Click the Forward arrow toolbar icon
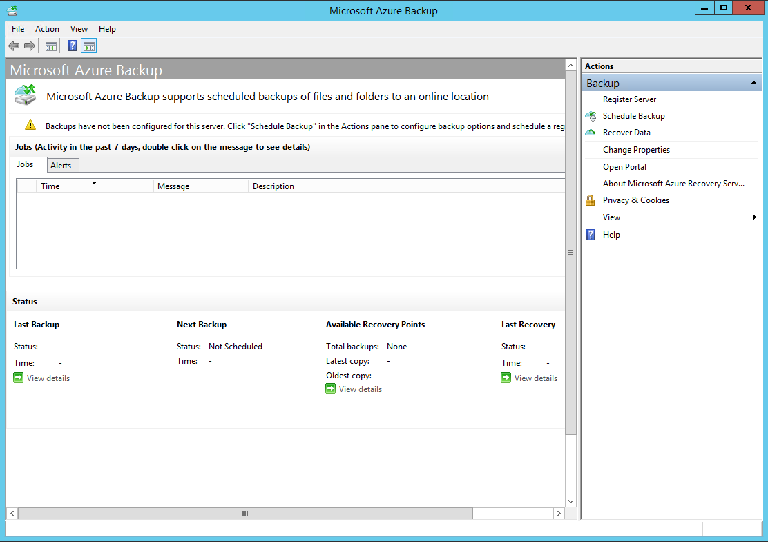 pyautogui.click(x=30, y=46)
